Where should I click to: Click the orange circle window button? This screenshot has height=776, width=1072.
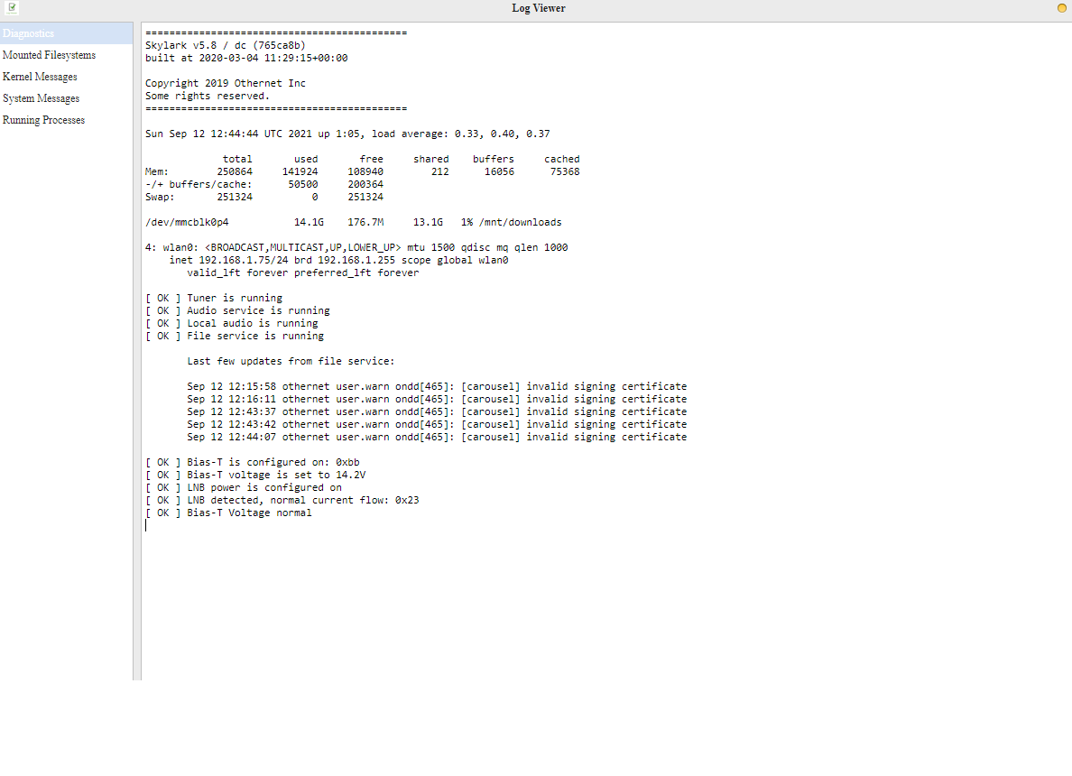pos(1061,8)
